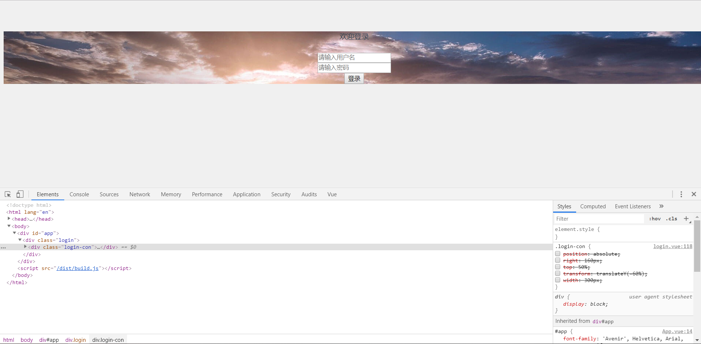Open the /dist/build.js script link
Viewport: 701px width, 344px height.
pos(78,268)
